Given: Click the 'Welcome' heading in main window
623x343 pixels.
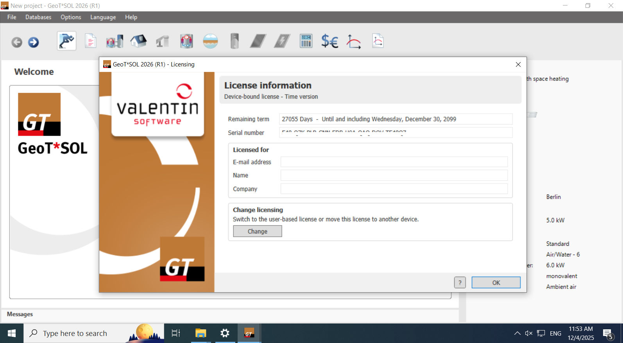Looking at the screenshot, I should [34, 72].
